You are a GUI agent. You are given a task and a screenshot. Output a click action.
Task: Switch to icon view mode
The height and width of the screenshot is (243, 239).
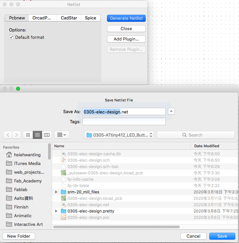(28, 135)
